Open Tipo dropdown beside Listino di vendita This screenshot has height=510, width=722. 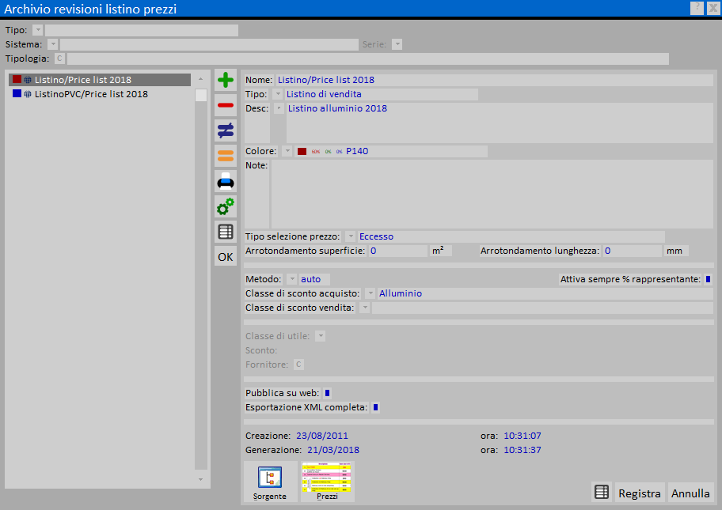[x=277, y=94]
